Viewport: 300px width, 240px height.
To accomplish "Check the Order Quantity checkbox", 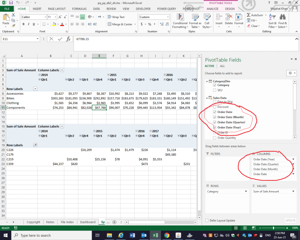I will click(215, 138).
